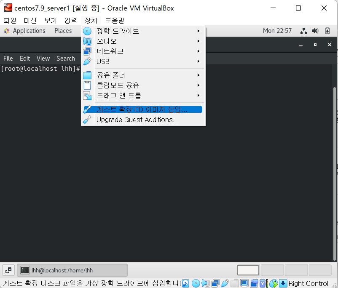Click the network icon in devices menu
338x288 pixels.
(x=87, y=51)
